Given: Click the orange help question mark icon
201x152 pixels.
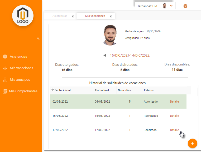Looking at the screenshot, I should point(185,6).
